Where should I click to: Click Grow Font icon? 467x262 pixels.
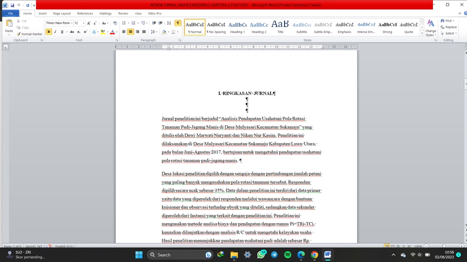coord(89,23)
